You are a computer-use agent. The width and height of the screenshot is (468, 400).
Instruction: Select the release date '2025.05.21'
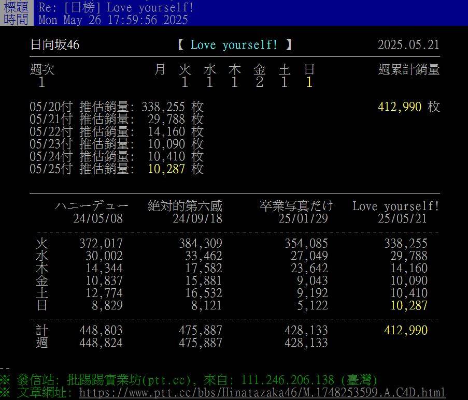[x=408, y=45]
